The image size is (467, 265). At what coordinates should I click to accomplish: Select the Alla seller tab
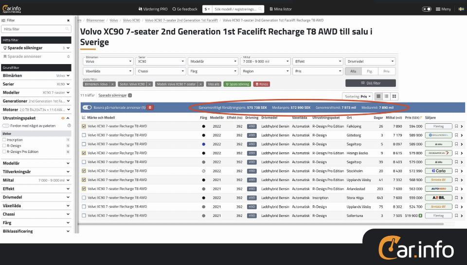(353, 71)
